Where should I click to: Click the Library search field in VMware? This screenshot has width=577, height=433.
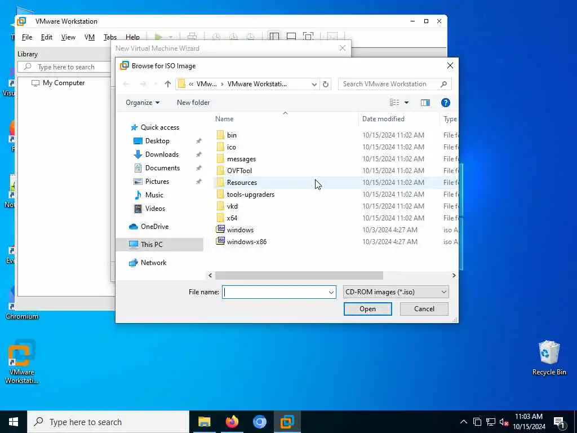pos(65,67)
